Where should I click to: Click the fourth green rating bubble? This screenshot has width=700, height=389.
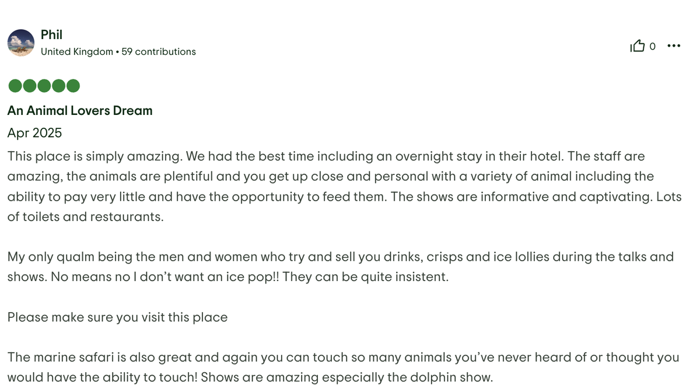coord(58,86)
